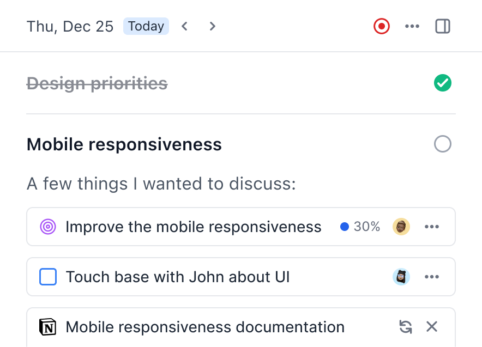482x347 pixels.
Task: Go to the next day
Action: pos(213,26)
